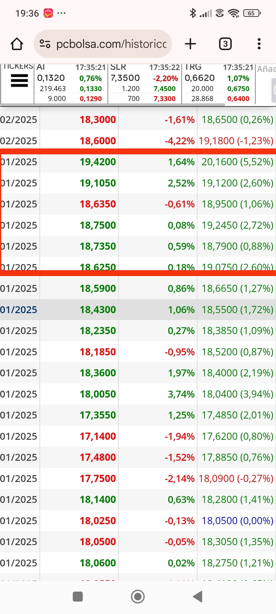Select the -0,95% change cell
276x614 pixels.
pos(179,352)
